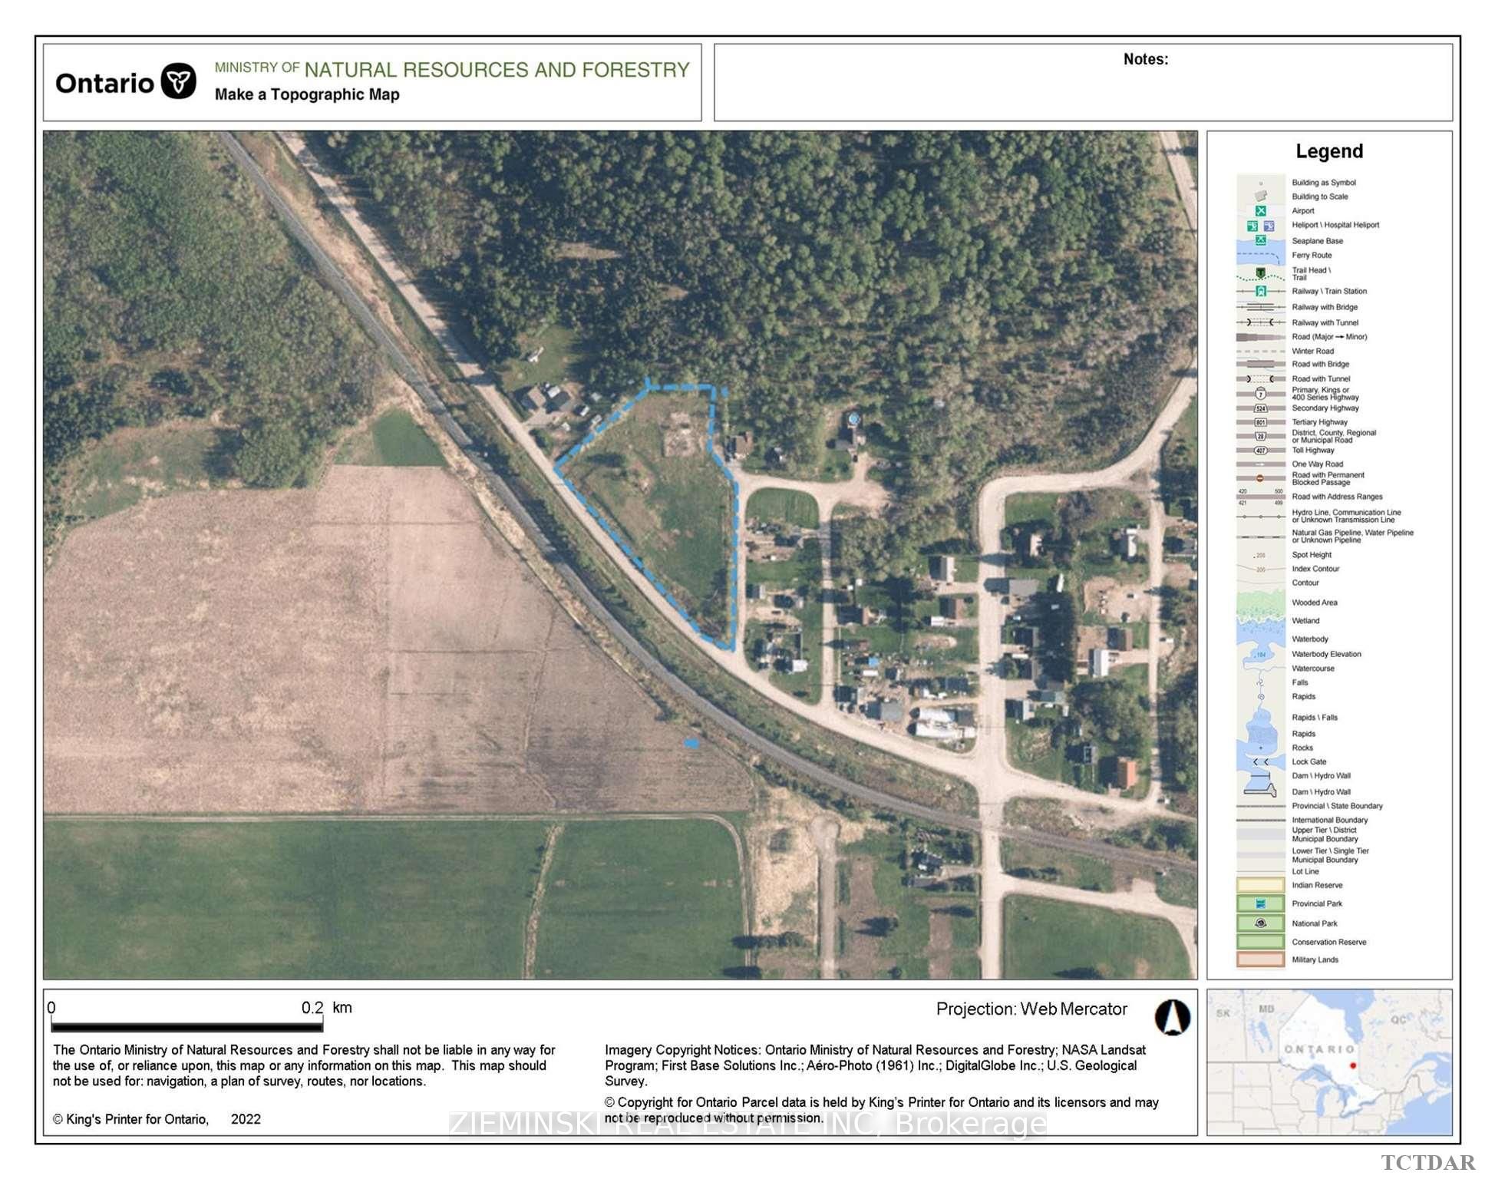Click the 'Wooded Area' legend label
Viewport: 1495px width, 1179px height.
[1314, 603]
